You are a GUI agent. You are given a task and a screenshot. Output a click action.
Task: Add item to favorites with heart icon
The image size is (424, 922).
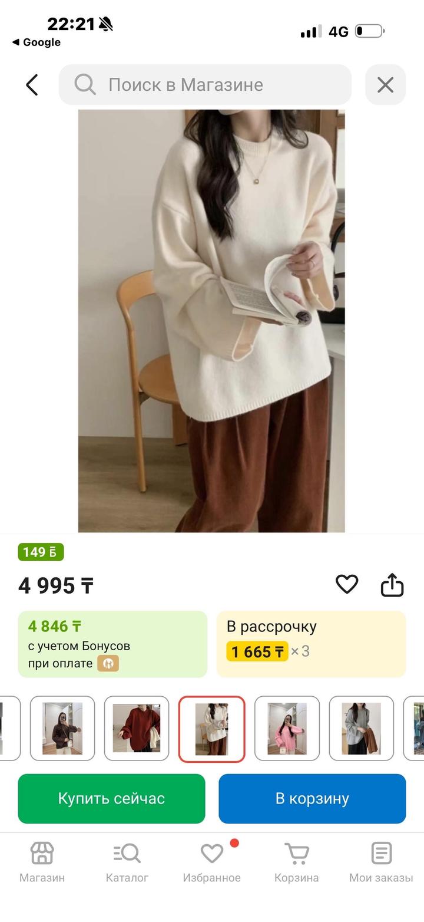pyautogui.click(x=347, y=584)
